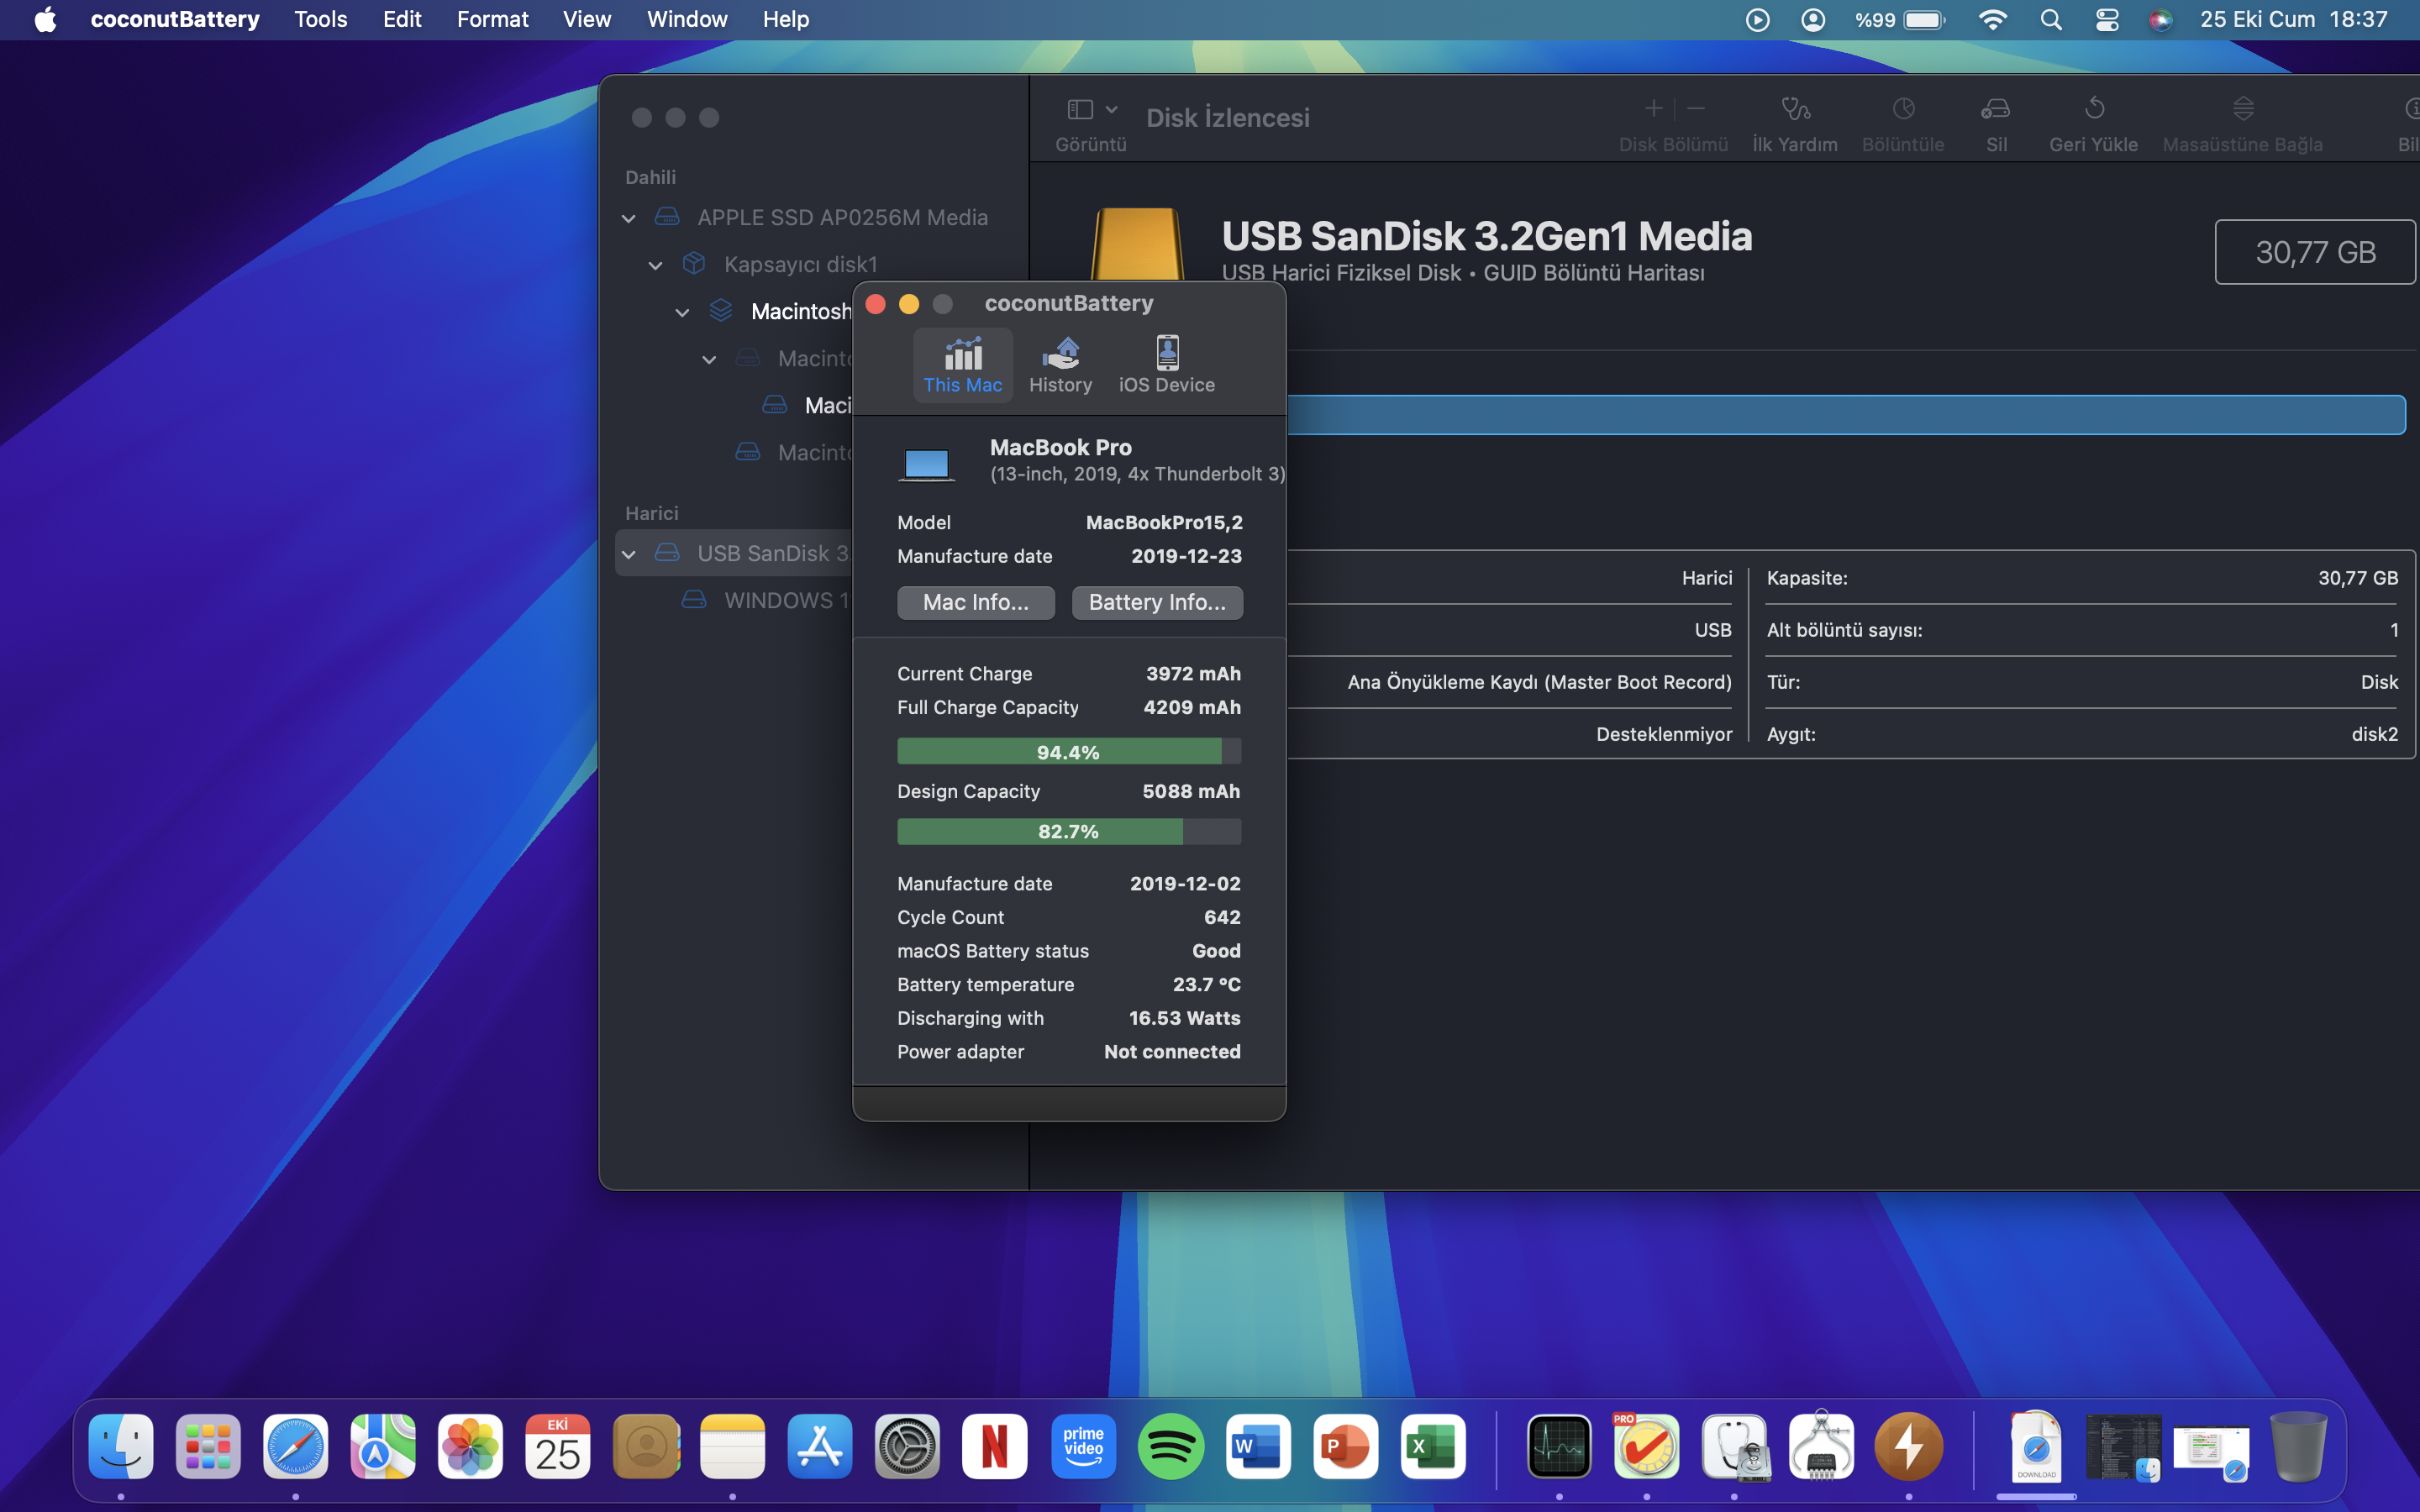Click İlk Yardım stethoscope icon in toolbar
Image resolution: width=2420 pixels, height=1512 pixels.
[x=1795, y=109]
